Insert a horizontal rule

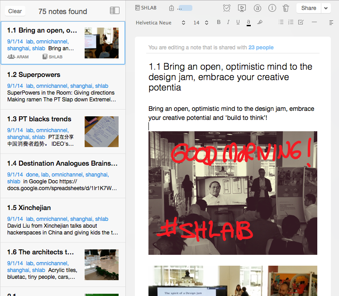pos(315,22)
